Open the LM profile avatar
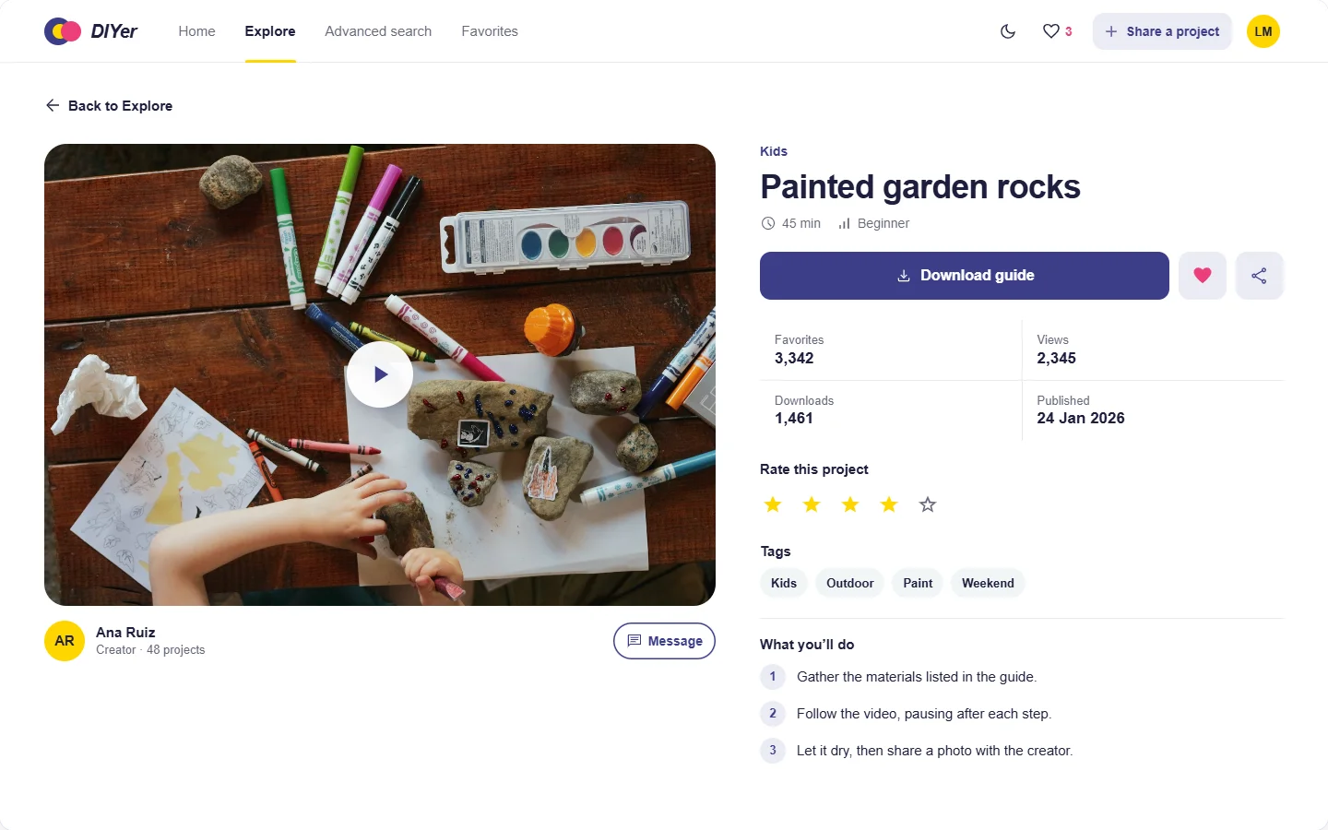1328x830 pixels. pyautogui.click(x=1263, y=31)
